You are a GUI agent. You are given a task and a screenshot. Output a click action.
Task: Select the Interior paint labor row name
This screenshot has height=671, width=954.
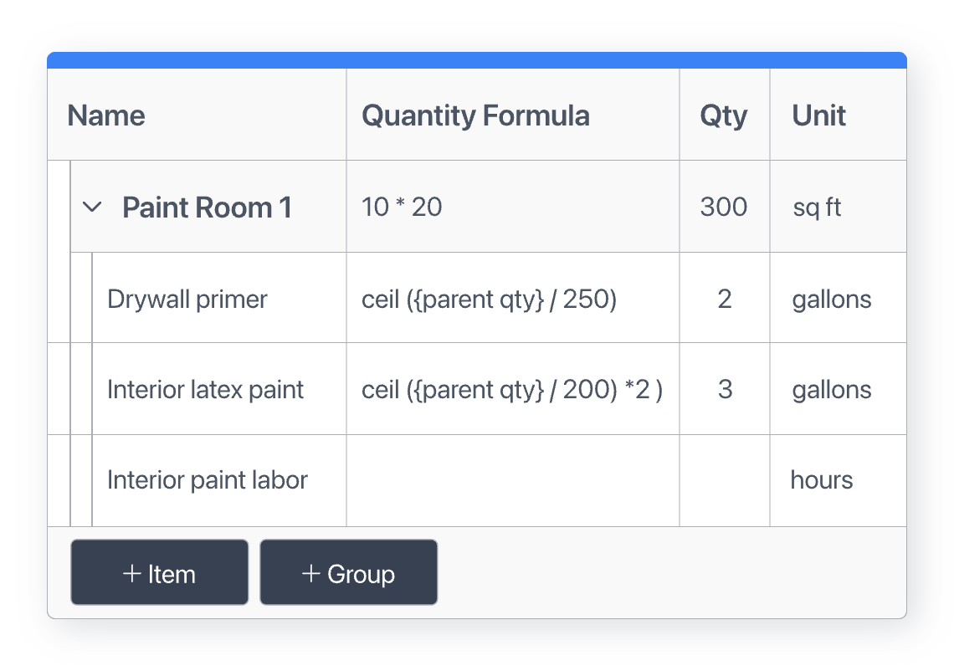coord(207,480)
